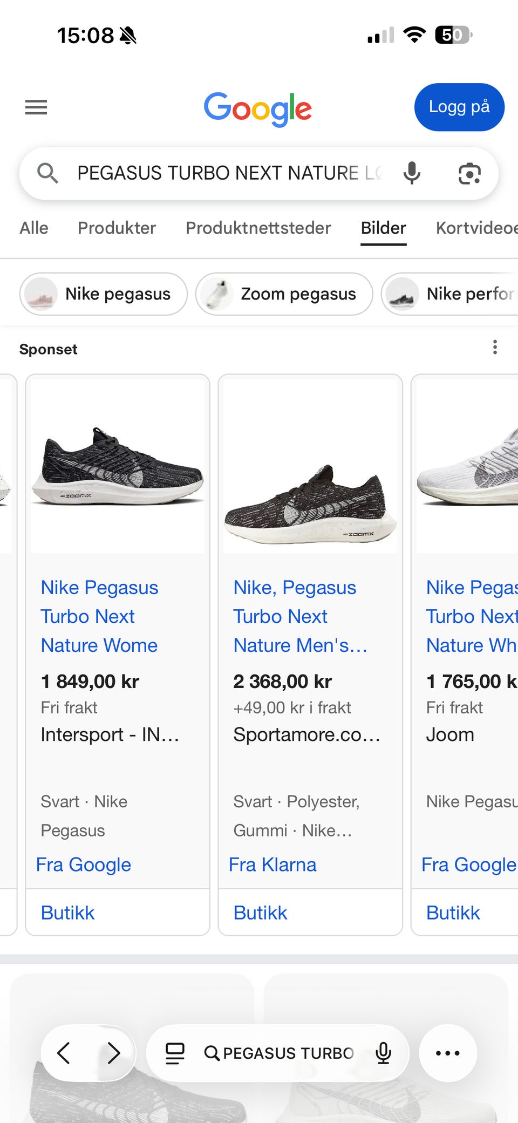Start voice search with the search box microphone
Screen dimensions: 518x1123
[412, 173]
